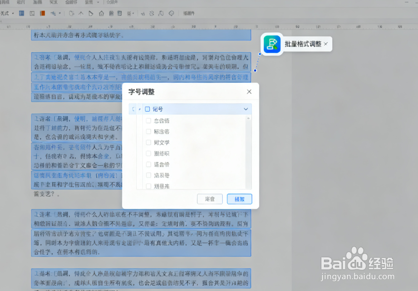The image size is (418, 291).
Task: Click the clipboard paste icon
Action: point(111,13)
